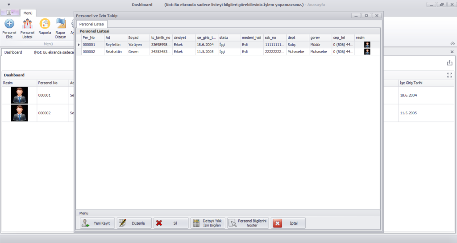This screenshot has width=457, height=243.
Task: Switch to the Personel Listesi tab
Action: click(91, 23)
